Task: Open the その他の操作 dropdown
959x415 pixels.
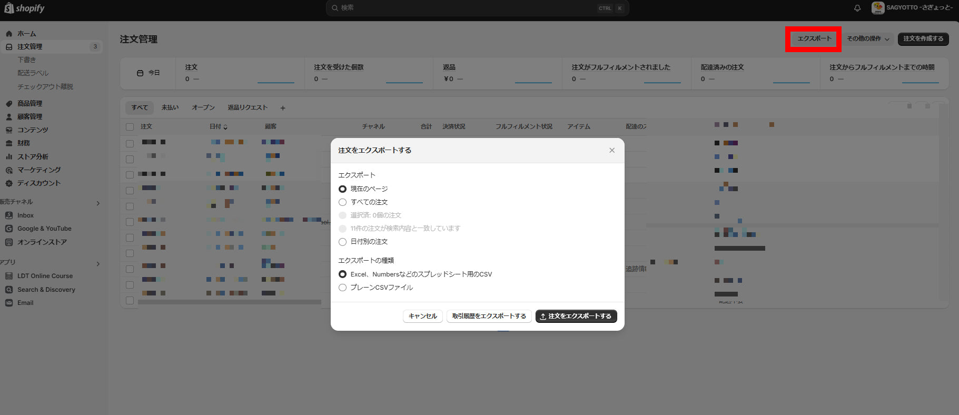Action: [868, 39]
